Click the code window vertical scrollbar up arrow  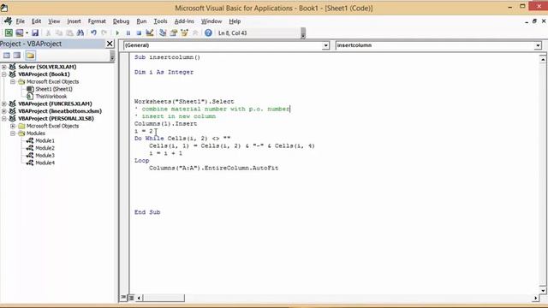[x=542, y=60]
